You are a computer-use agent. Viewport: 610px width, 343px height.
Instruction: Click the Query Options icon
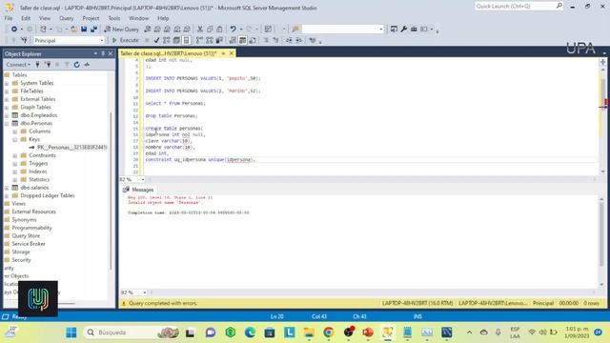pyautogui.click(x=176, y=40)
